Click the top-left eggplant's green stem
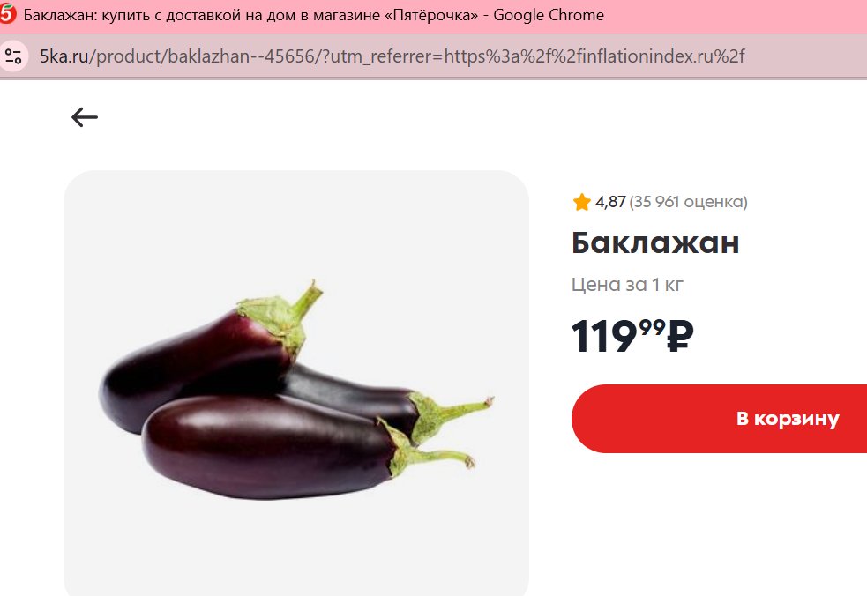 point(285,315)
